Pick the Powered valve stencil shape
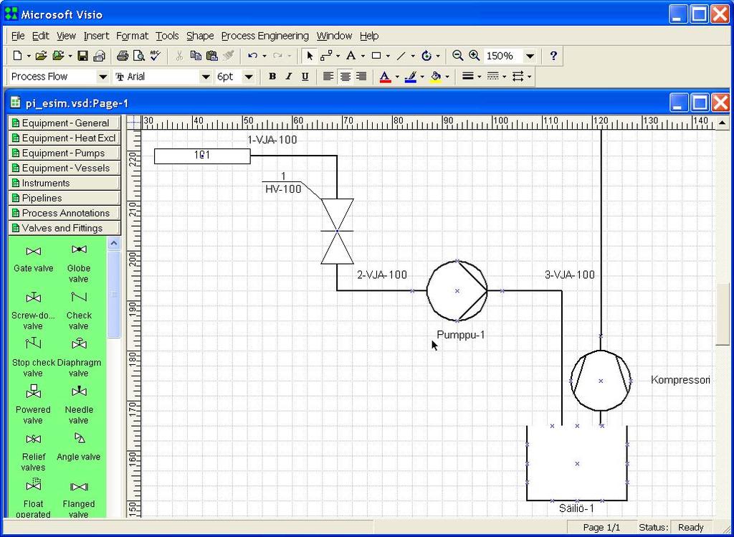This screenshot has height=537, width=734. point(33,406)
